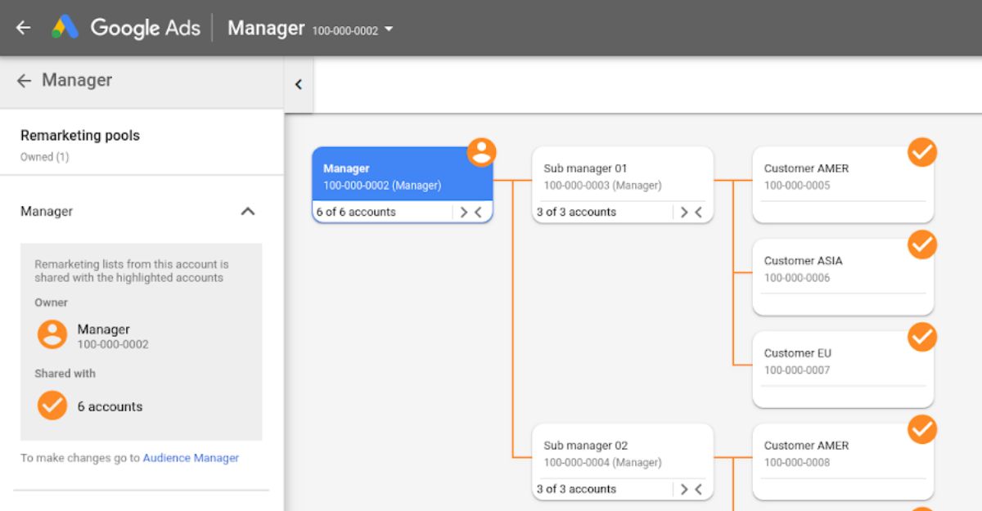
Task: Click the Remarketing pools heading
Action: [x=80, y=136]
